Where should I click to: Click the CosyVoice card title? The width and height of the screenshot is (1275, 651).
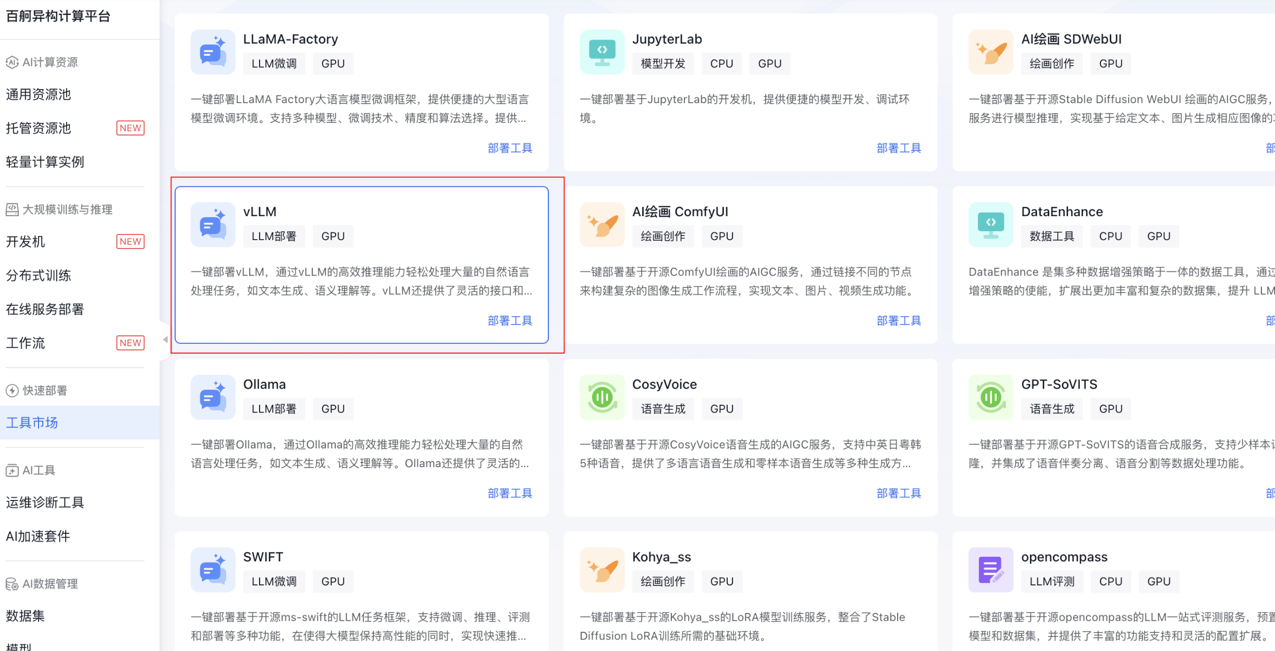coord(665,384)
